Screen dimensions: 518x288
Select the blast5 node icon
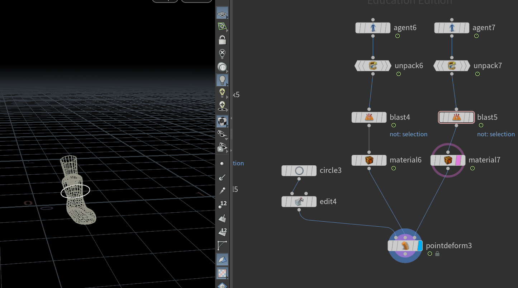click(456, 117)
